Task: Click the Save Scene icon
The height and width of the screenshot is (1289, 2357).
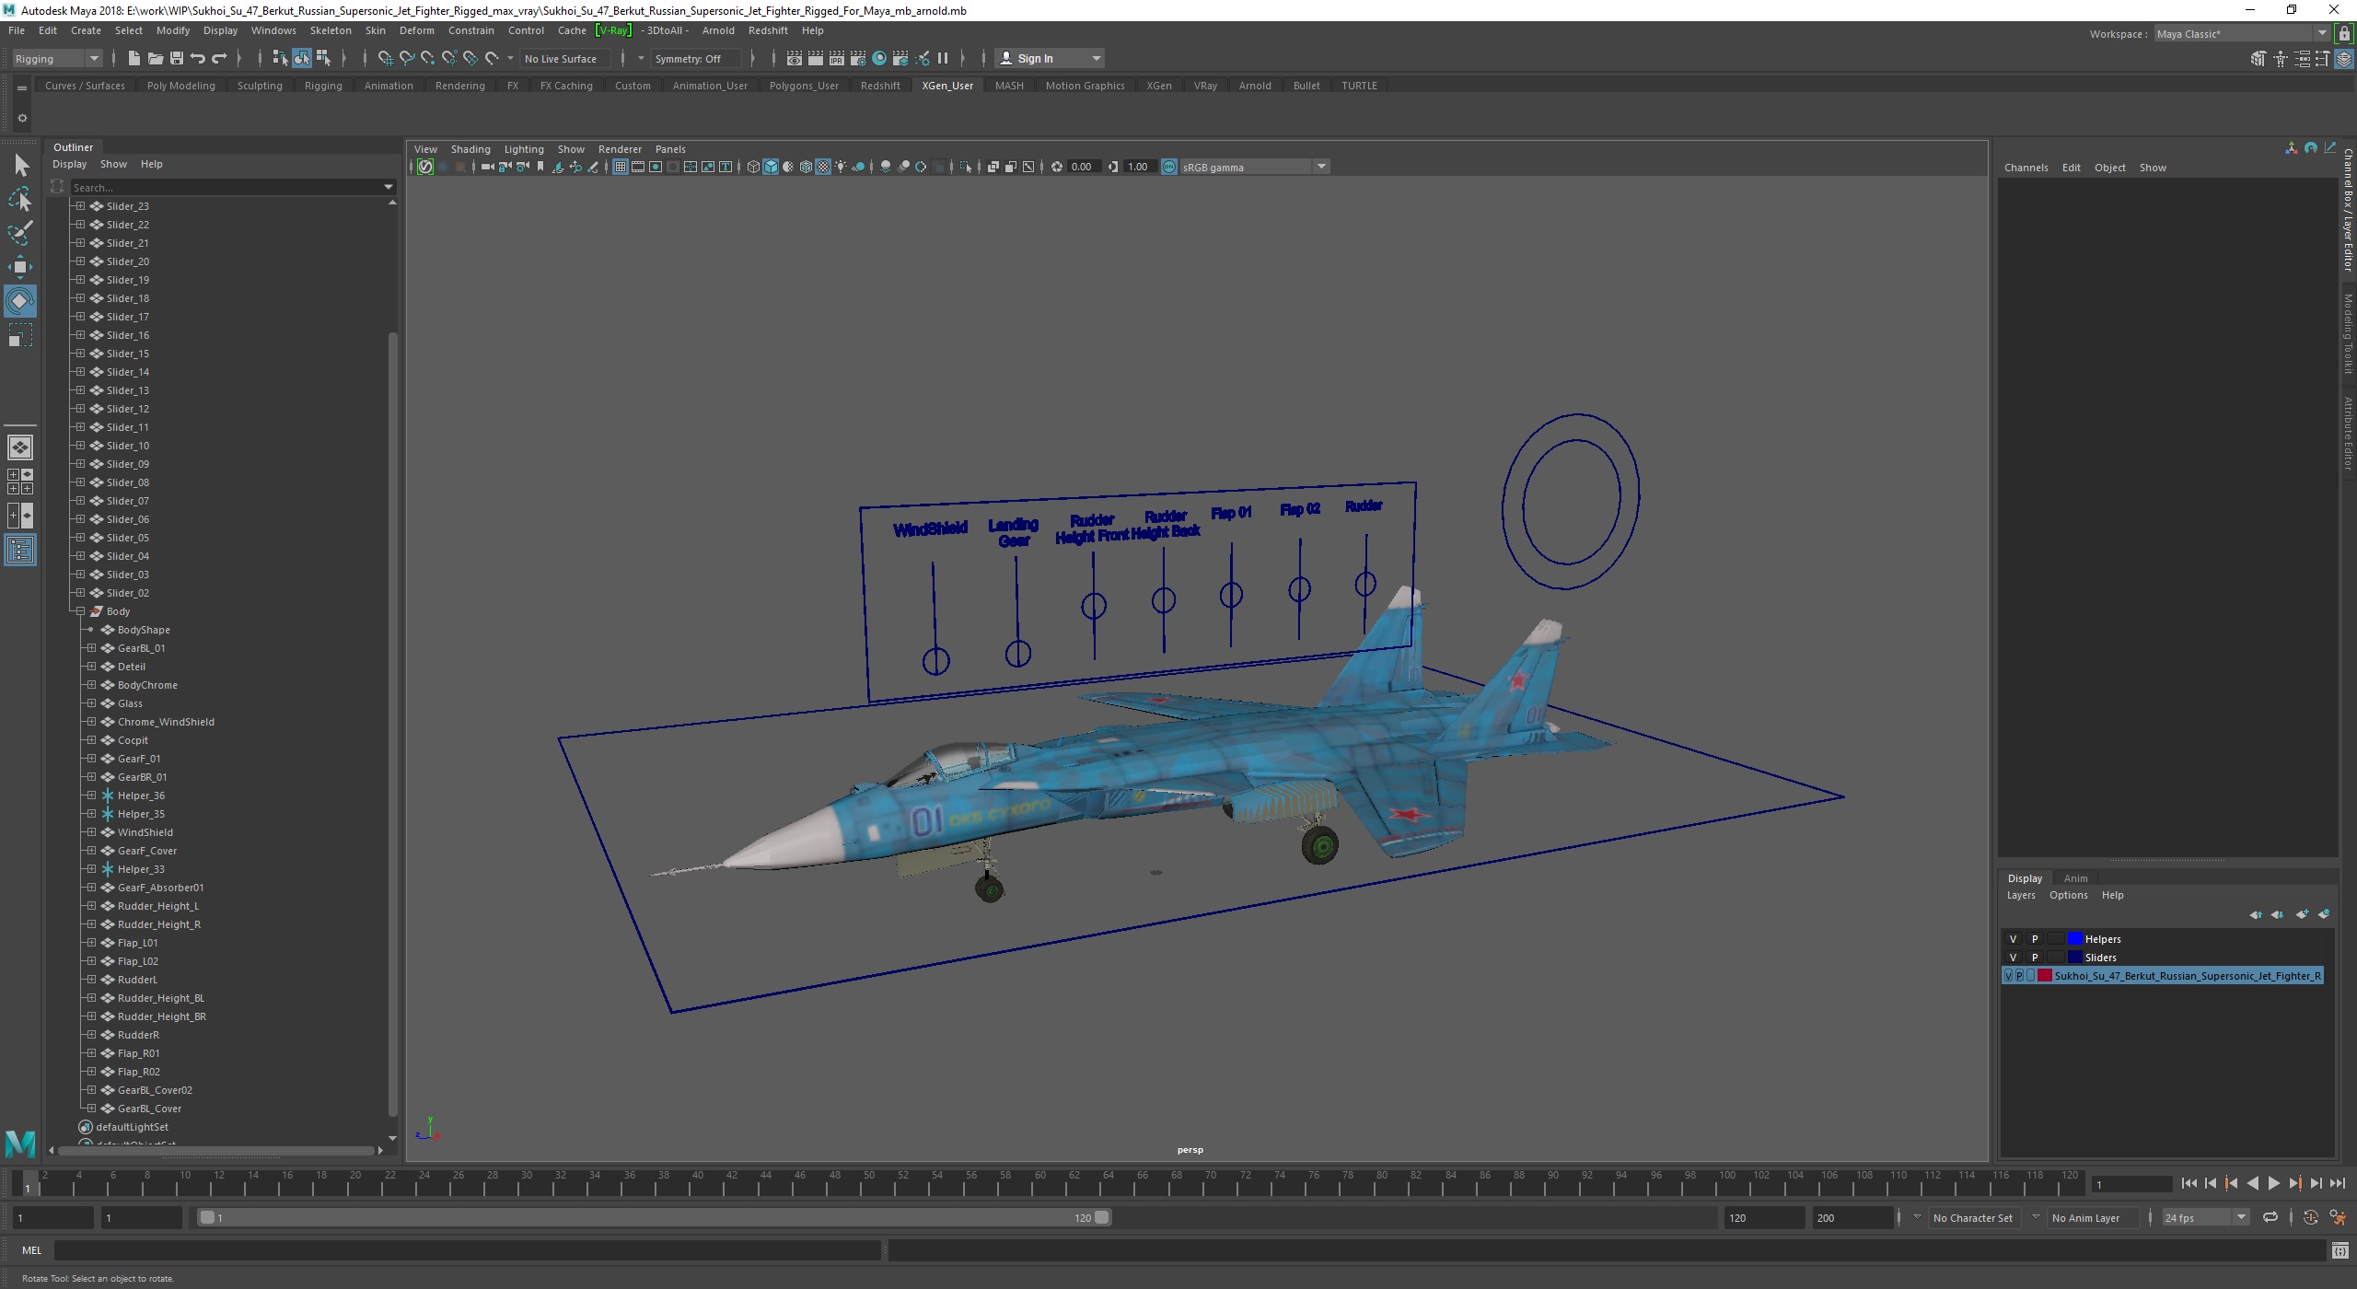Action: tap(177, 58)
